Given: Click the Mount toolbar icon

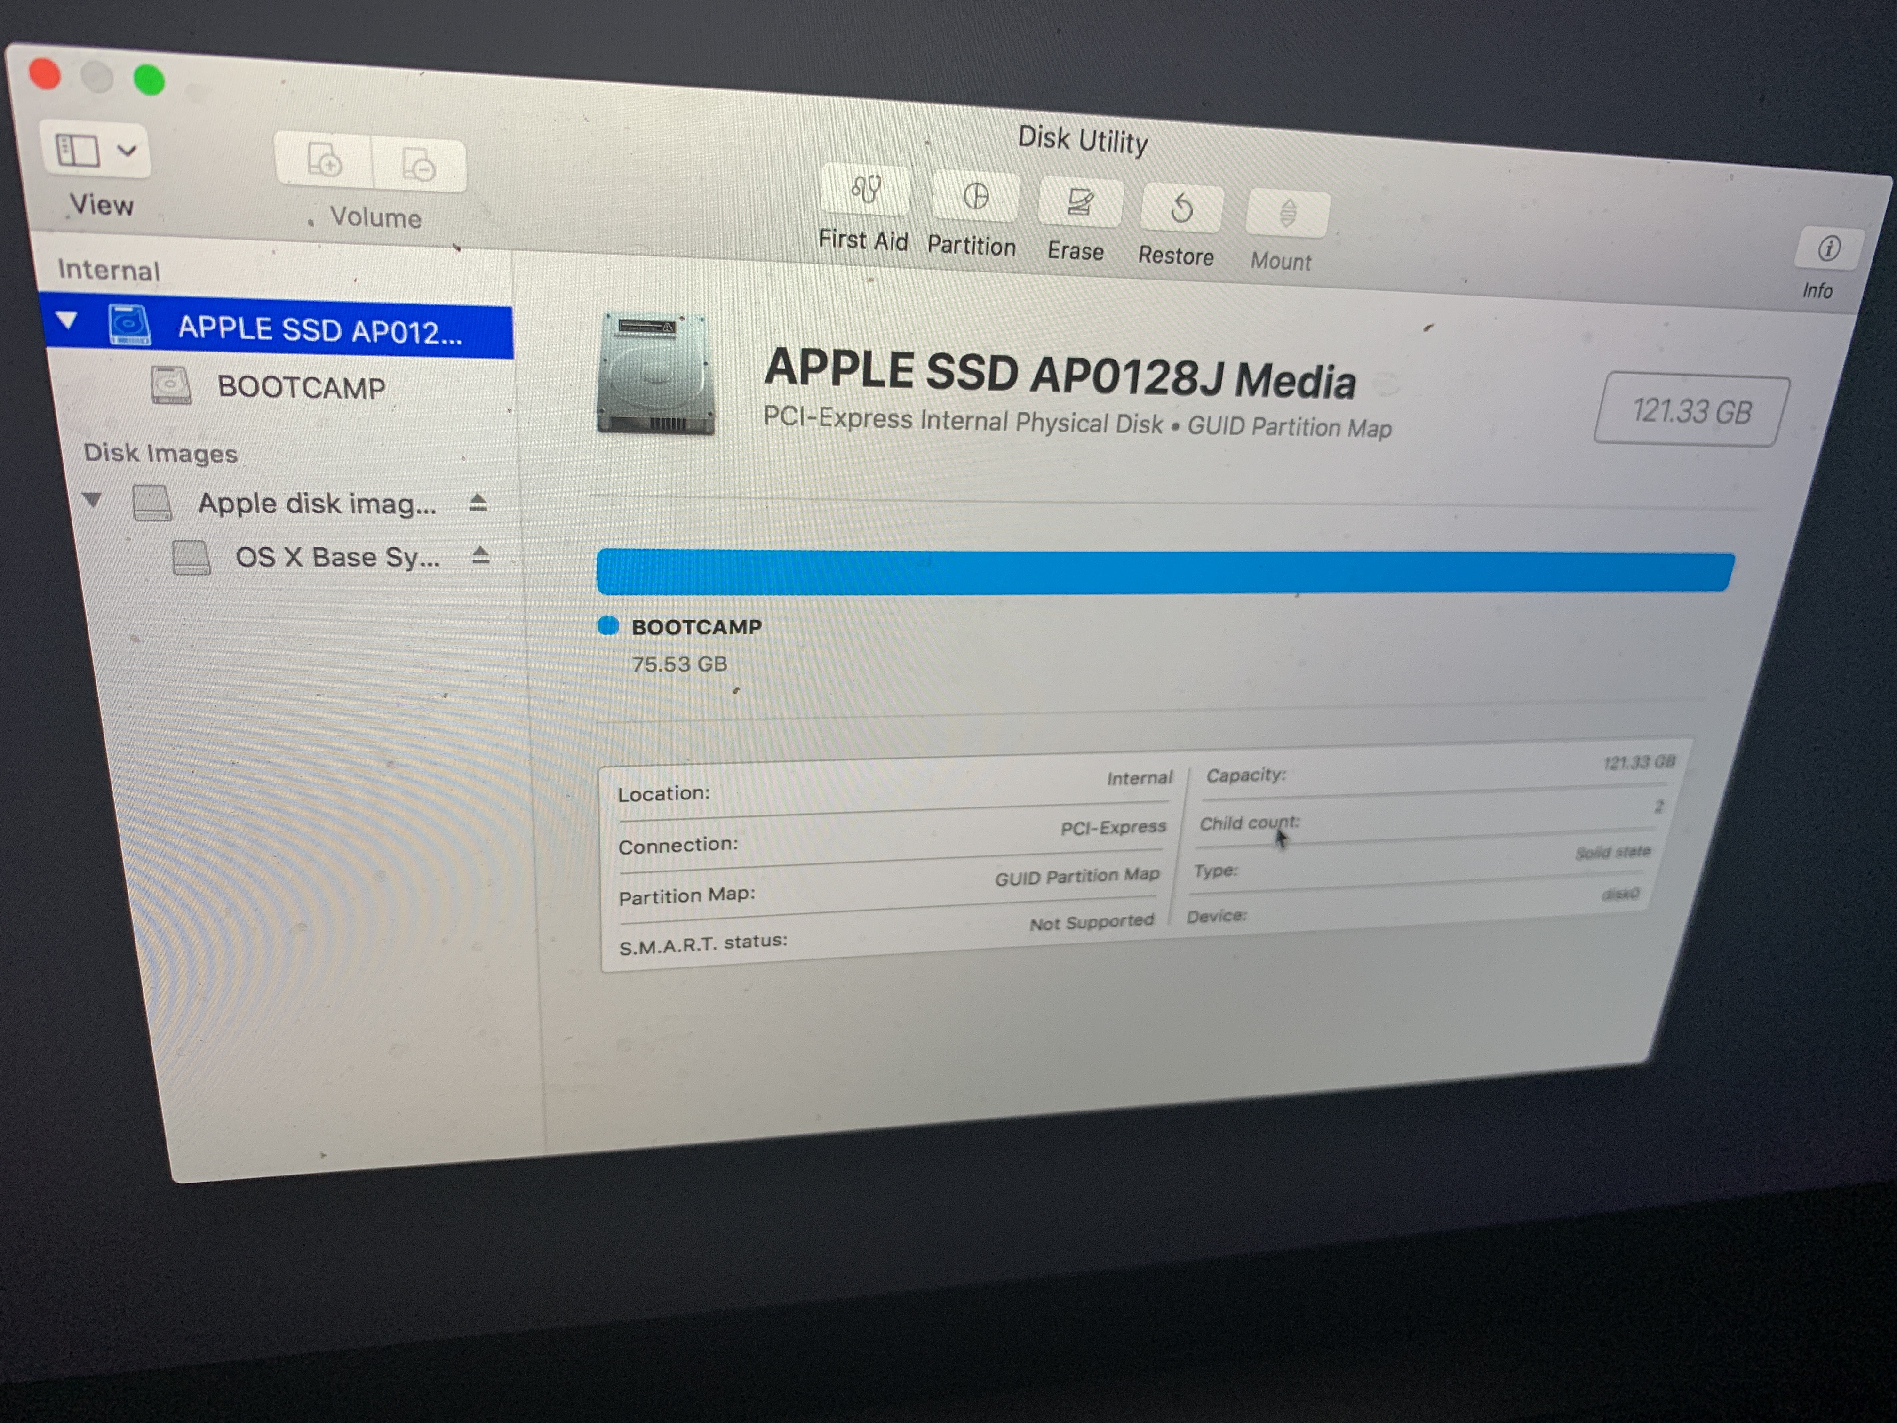Looking at the screenshot, I should 1287,213.
